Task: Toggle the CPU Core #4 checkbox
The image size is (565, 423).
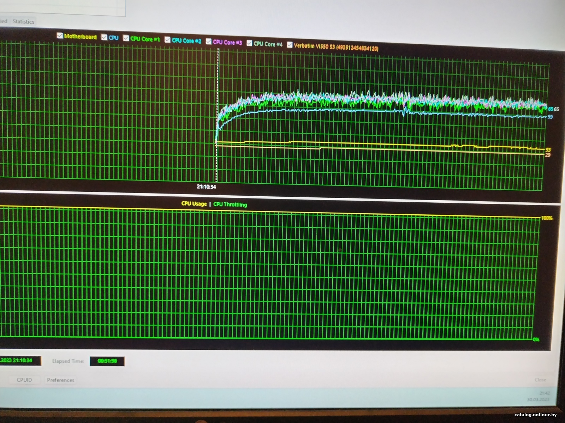Action: pos(249,43)
